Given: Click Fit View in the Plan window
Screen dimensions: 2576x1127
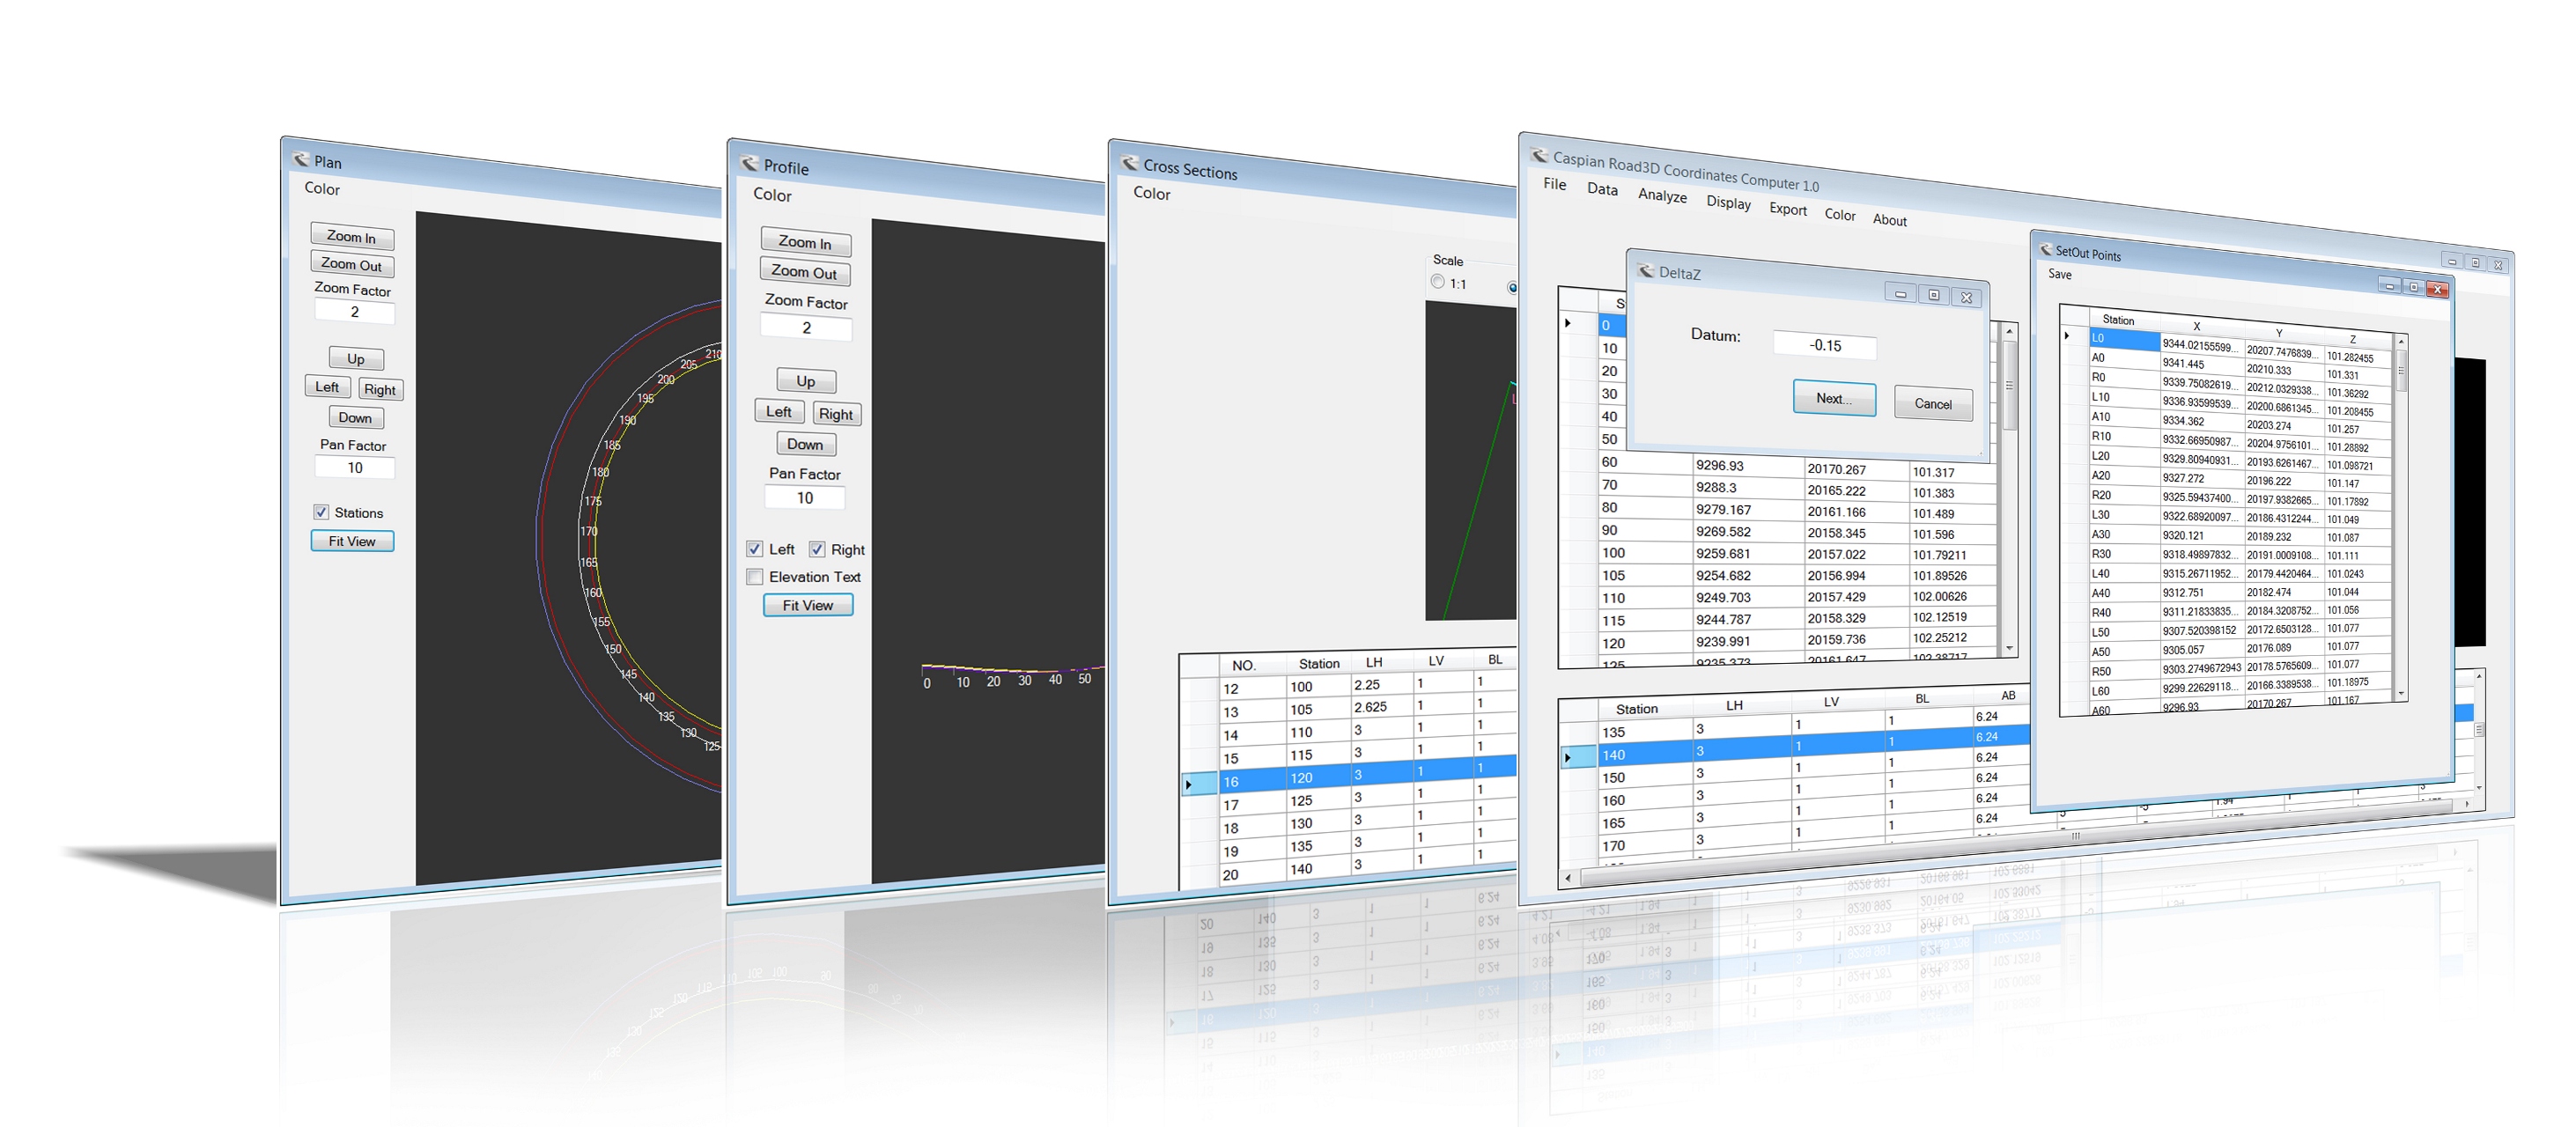Looking at the screenshot, I should (x=352, y=541).
